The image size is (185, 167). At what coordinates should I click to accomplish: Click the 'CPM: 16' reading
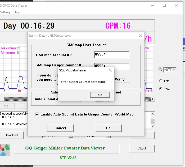118,26
